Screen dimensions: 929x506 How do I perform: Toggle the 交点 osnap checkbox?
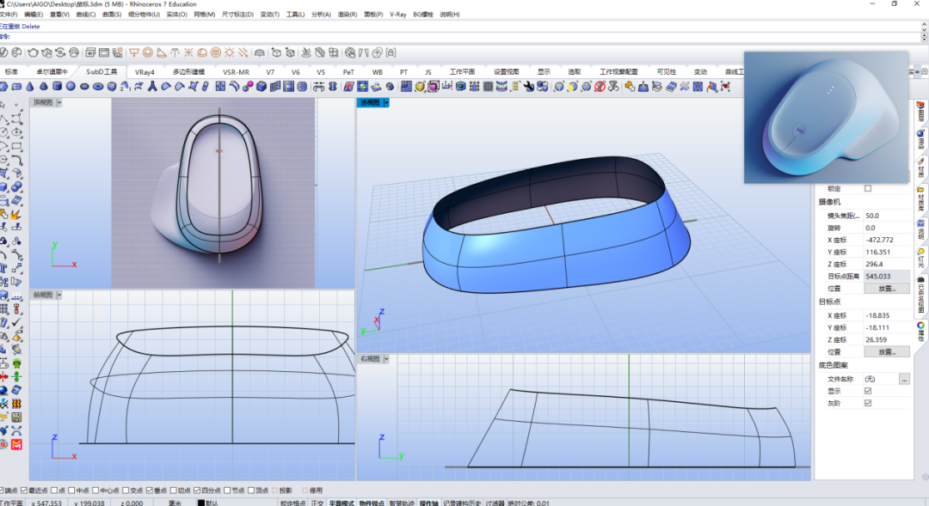pyautogui.click(x=126, y=490)
